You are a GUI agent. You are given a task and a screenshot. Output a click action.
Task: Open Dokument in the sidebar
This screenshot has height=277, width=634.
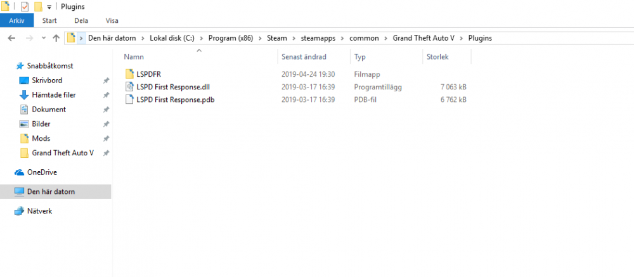click(49, 110)
